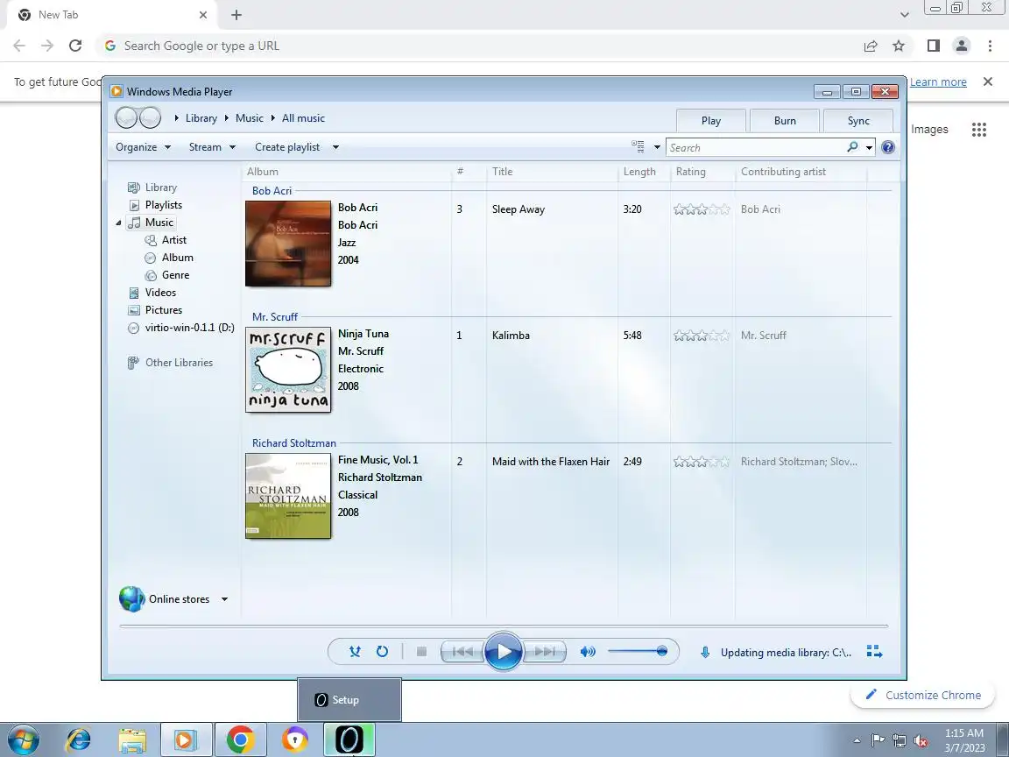Click the Updating media library status icon

pos(705,652)
